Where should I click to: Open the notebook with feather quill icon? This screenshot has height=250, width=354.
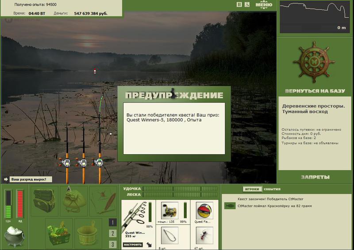click(x=103, y=201)
